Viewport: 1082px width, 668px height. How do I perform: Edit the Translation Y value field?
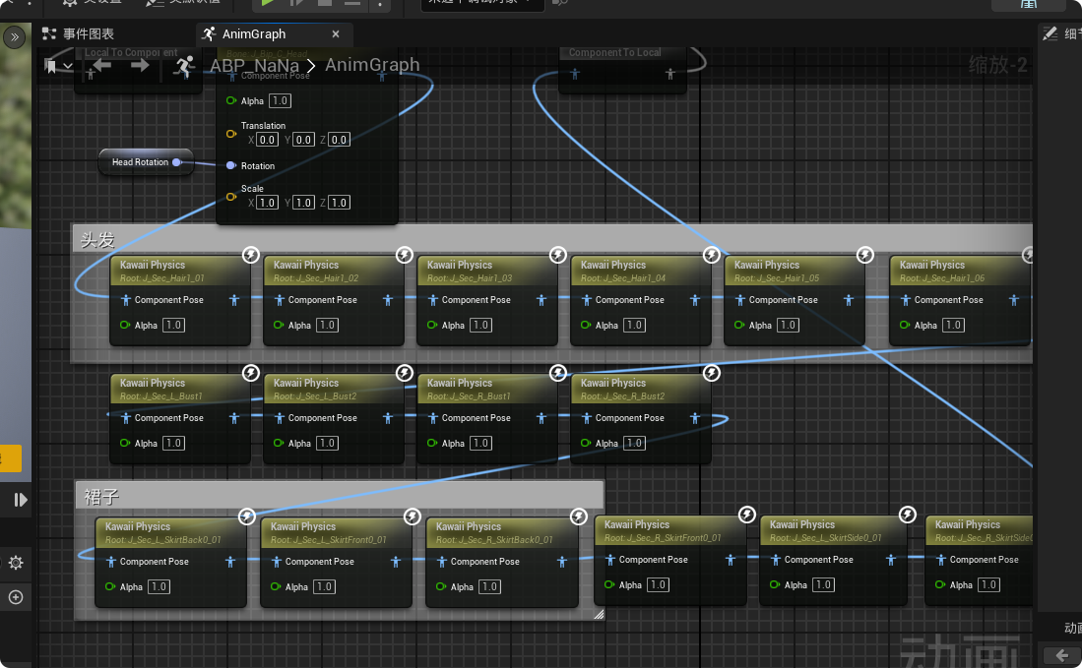point(303,140)
